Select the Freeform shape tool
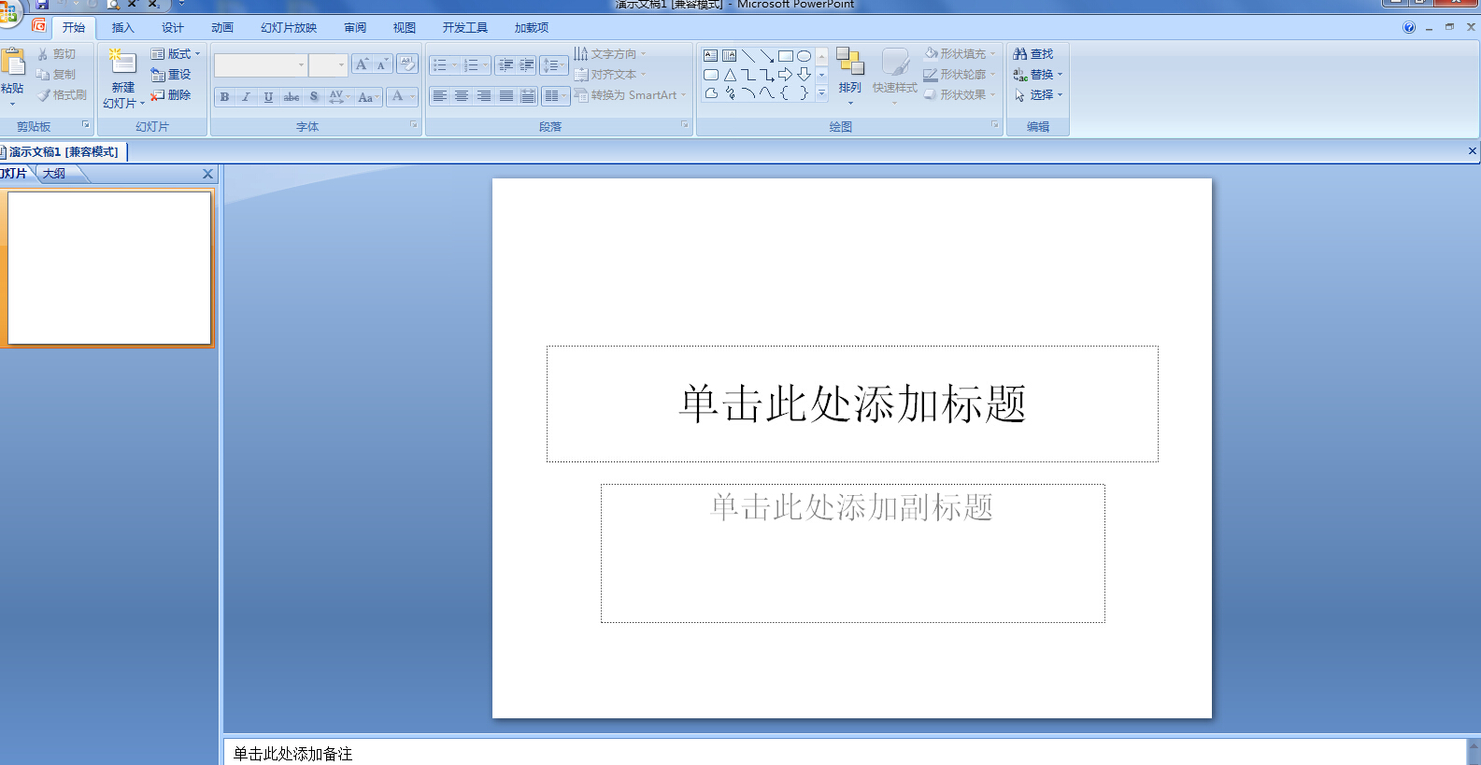The width and height of the screenshot is (1481, 765). [711, 93]
